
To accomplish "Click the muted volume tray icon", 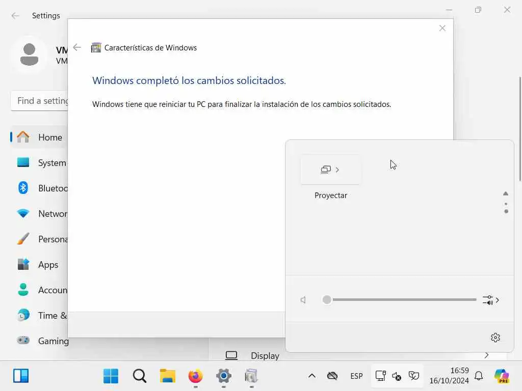I will (397, 376).
